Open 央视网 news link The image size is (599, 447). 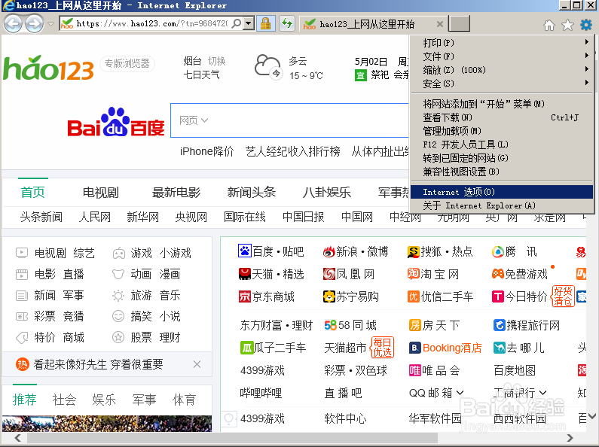(191, 217)
